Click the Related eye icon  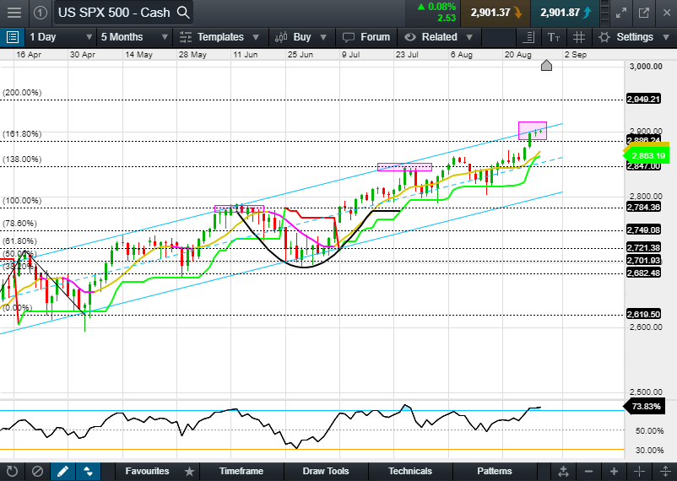pyautogui.click(x=409, y=37)
